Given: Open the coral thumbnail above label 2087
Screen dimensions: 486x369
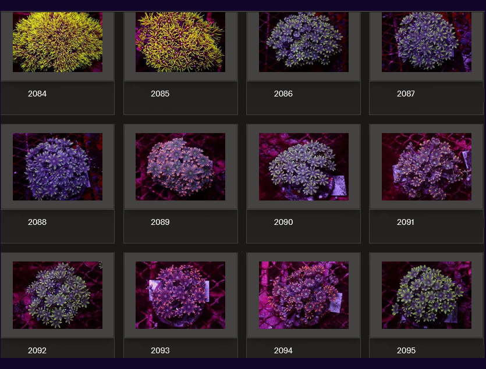Looking at the screenshot, I should tap(427, 42).
